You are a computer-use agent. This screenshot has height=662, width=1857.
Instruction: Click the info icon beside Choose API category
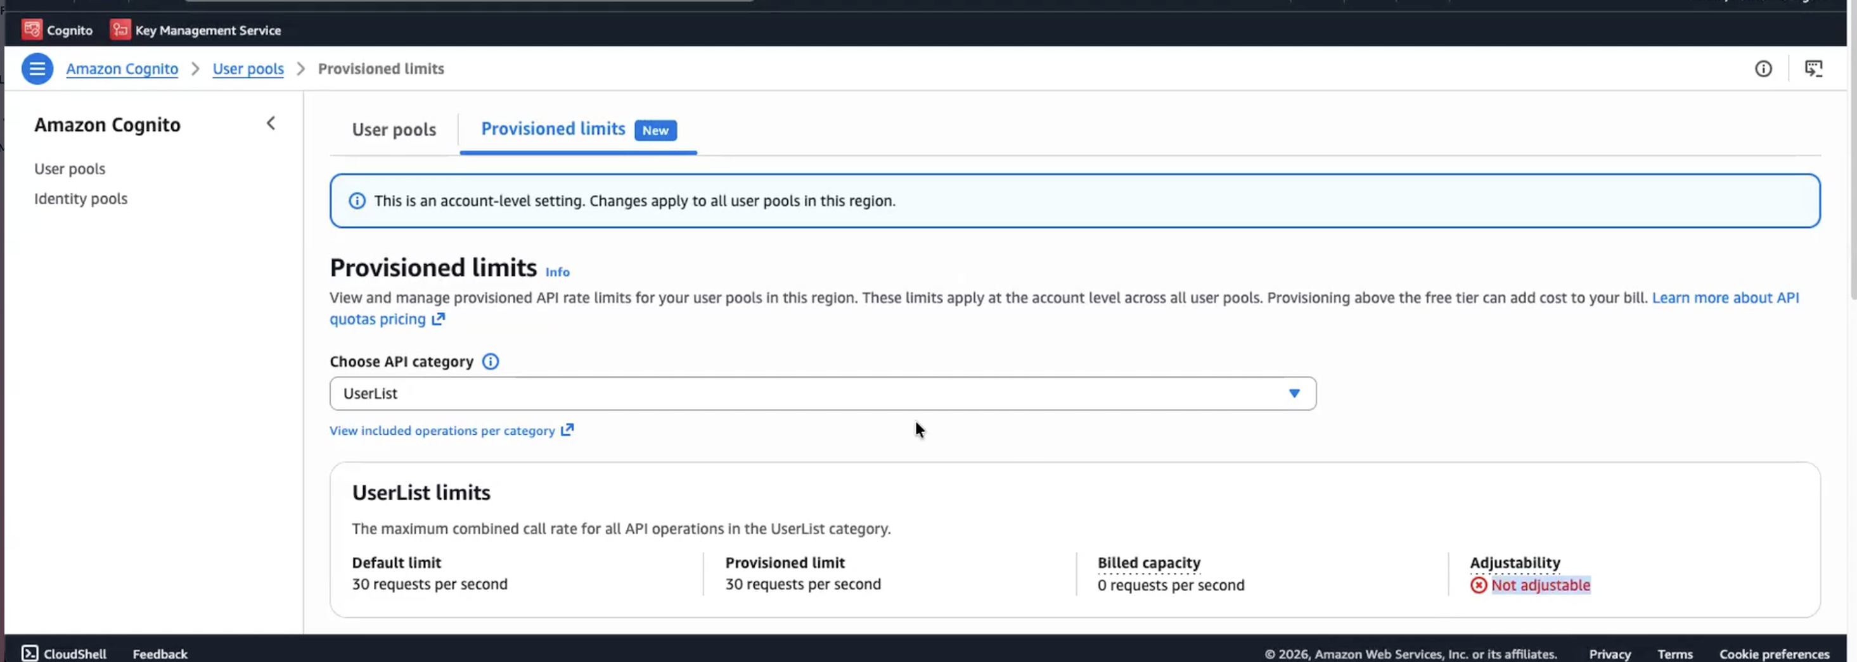pos(490,362)
